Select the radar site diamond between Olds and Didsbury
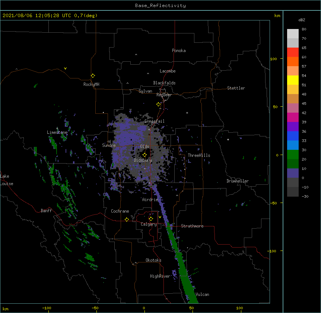 pos(144,155)
